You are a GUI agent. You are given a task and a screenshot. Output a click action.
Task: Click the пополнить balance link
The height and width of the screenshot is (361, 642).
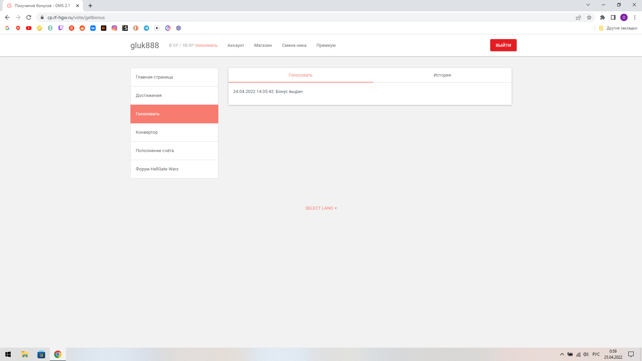tap(206, 45)
